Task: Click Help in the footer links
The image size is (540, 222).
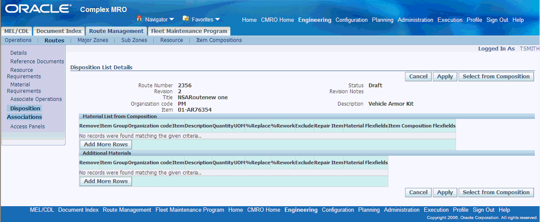Action: tap(504, 210)
